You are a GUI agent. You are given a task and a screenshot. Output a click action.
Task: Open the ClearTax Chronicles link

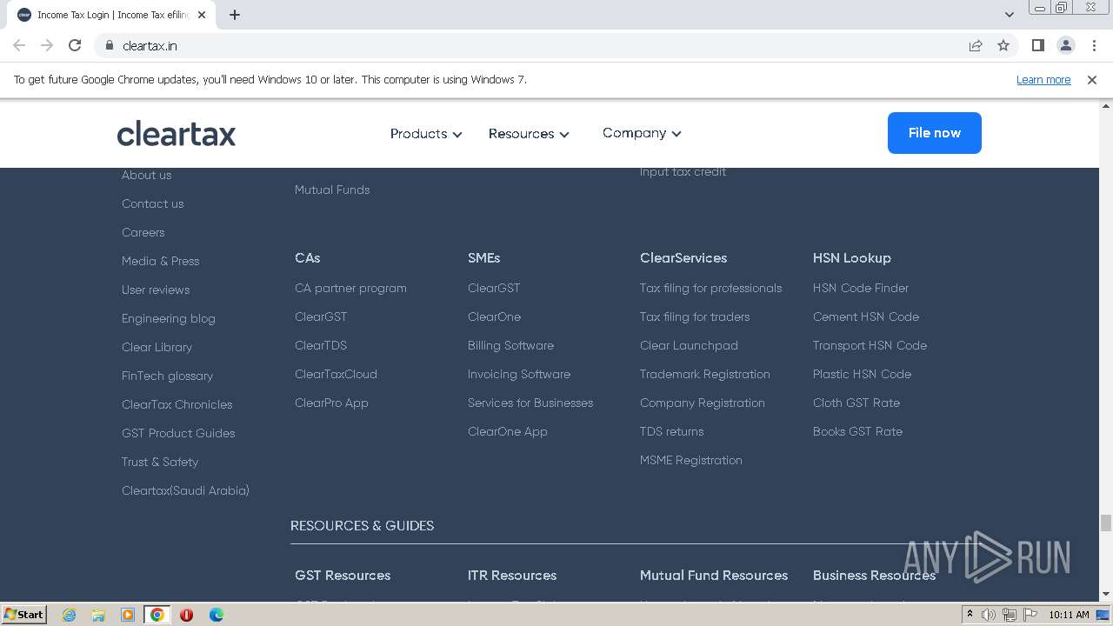point(177,404)
